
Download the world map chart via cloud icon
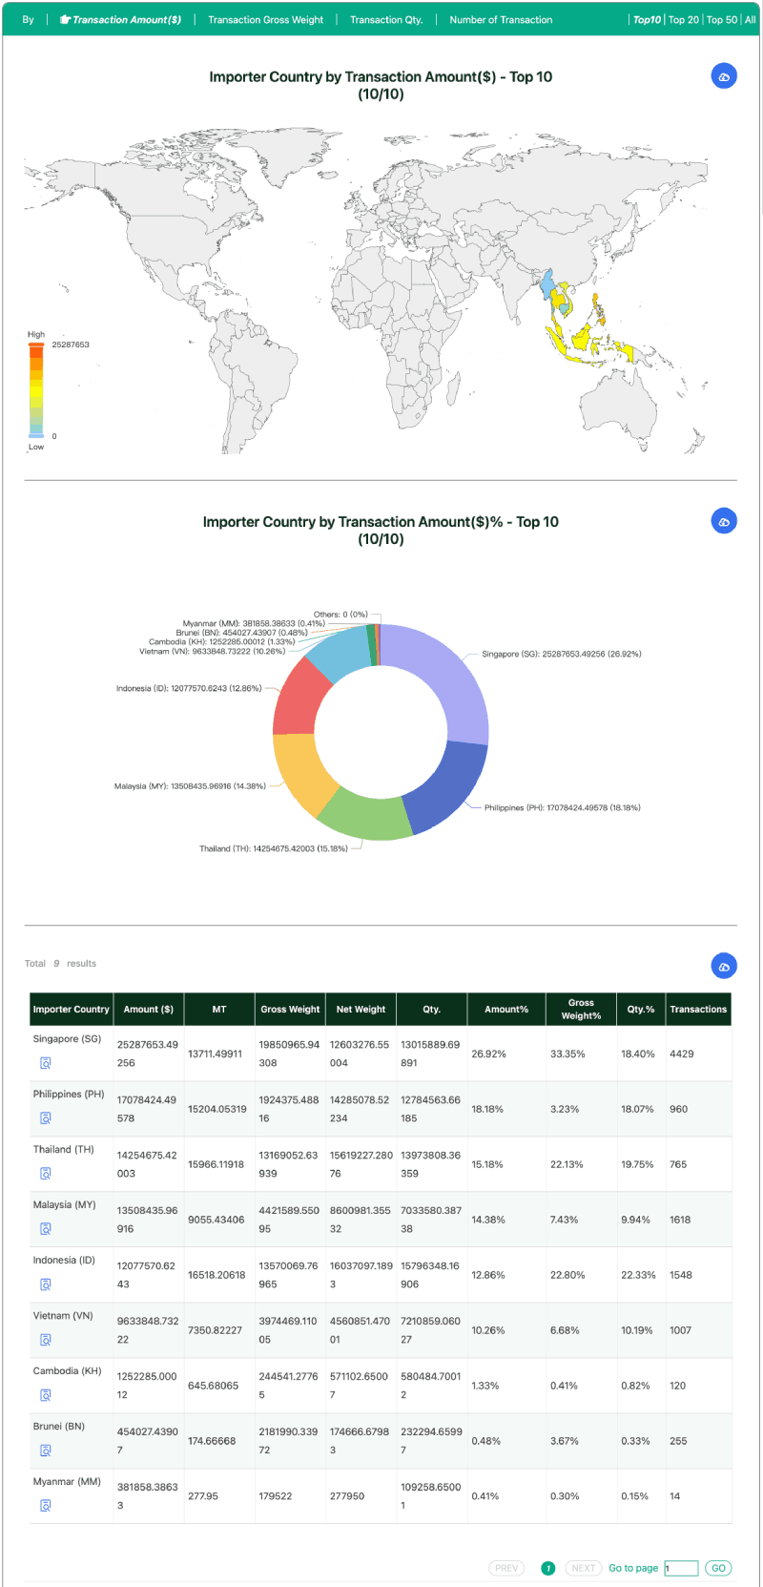point(724,76)
